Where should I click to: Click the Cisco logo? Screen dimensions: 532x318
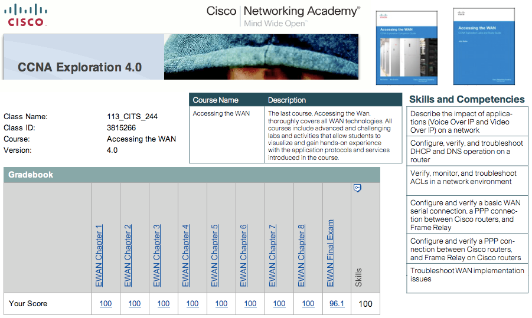26,15
